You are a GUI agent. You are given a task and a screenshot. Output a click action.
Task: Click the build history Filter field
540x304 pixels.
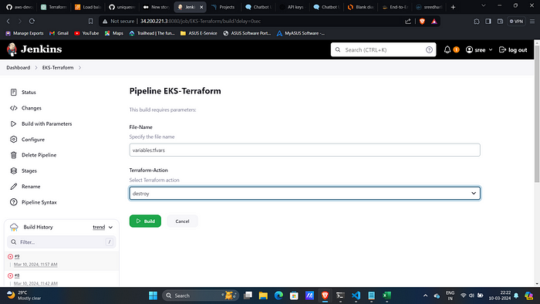(62, 242)
